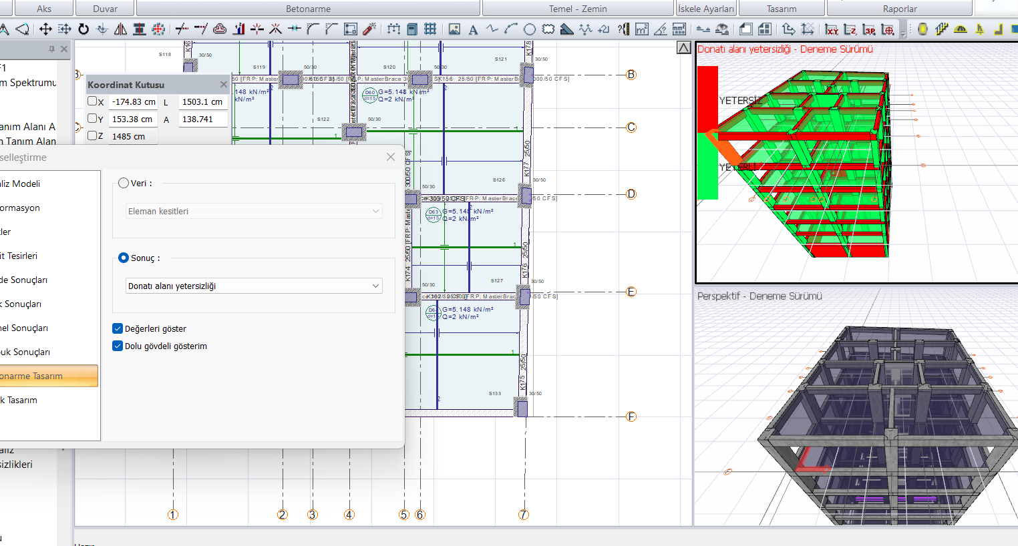
Task: Open the Donatı alanı yetersizliği dropdown
Action: pos(254,286)
